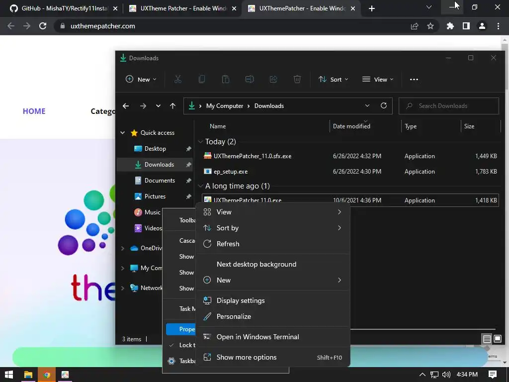509x382 pixels.
Task: Open View submenu in context menu
Action: point(273,212)
